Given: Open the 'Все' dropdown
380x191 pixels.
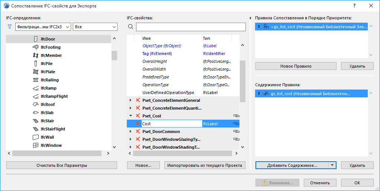Looking at the screenshot, I should [95, 27].
